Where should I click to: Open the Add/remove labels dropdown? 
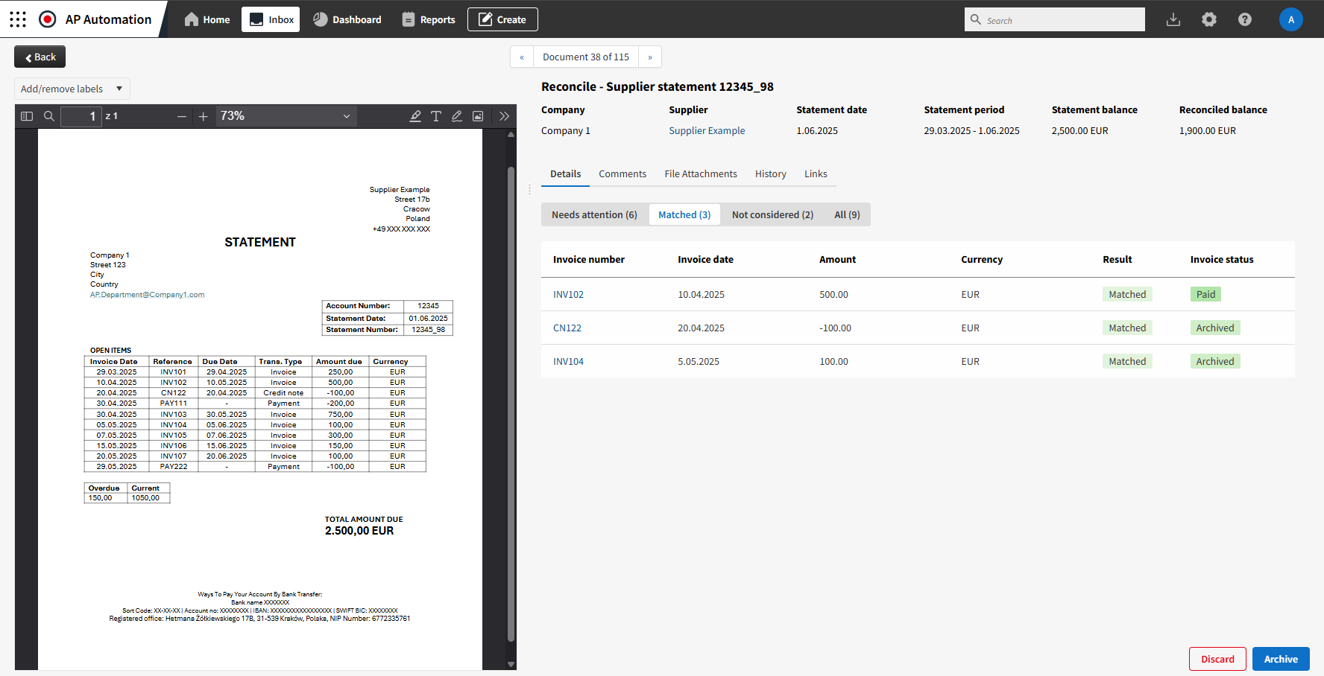(x=72, y=89)
